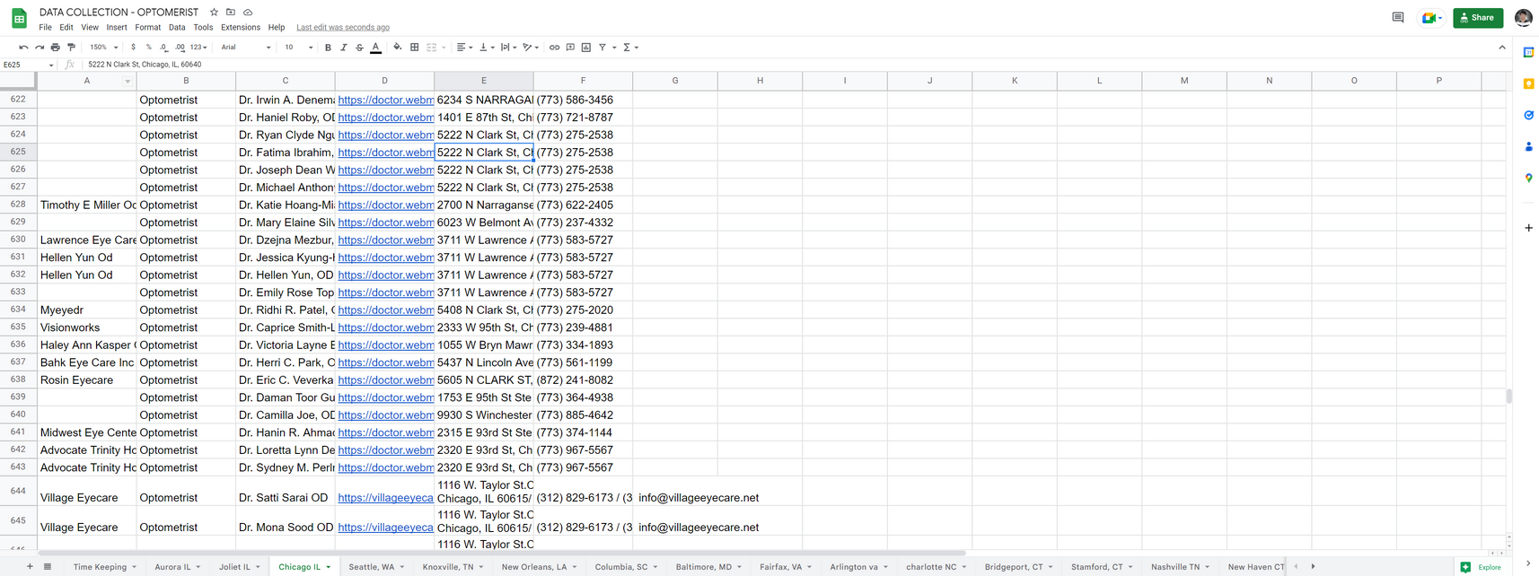Star the DATA COLLECTION document
This screenshot has height=576, width=1539.
coord(214,13)
